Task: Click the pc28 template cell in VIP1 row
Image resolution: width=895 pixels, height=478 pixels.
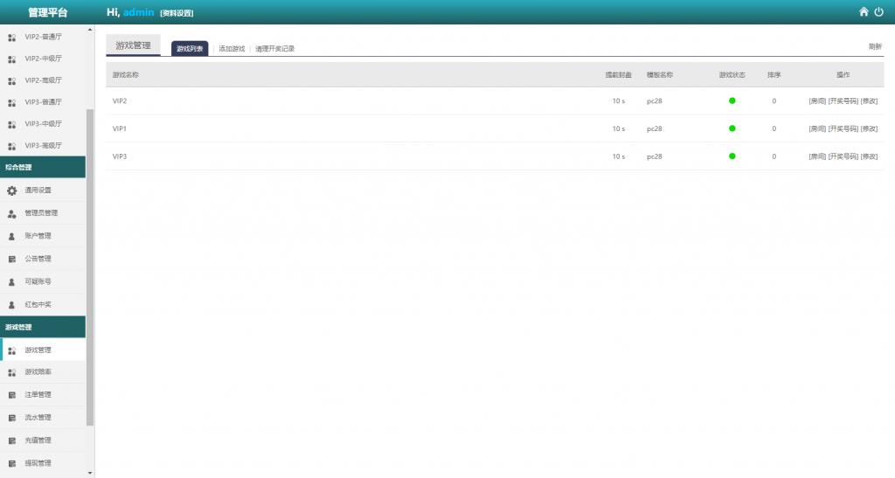Action: tap(654, 129)
